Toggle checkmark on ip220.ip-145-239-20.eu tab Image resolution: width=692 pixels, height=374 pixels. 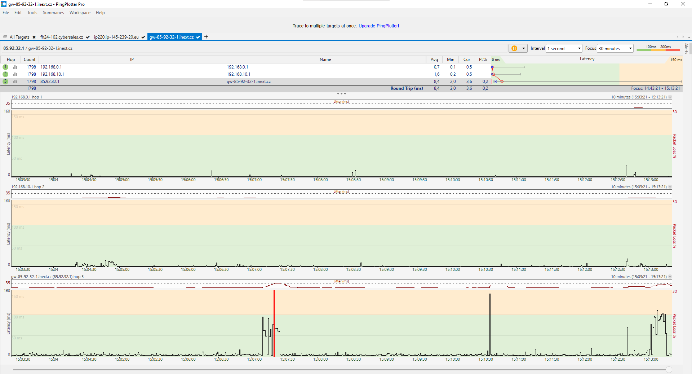click(x=143, y=37)
